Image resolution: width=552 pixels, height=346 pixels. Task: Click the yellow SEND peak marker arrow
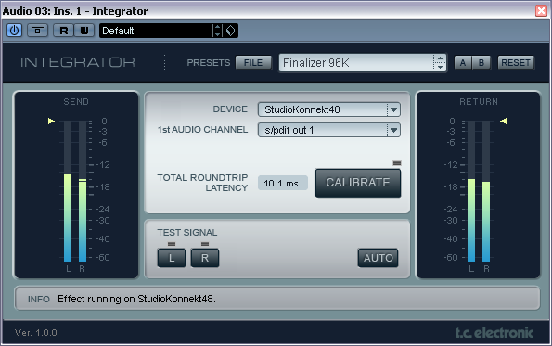point(51,122)
